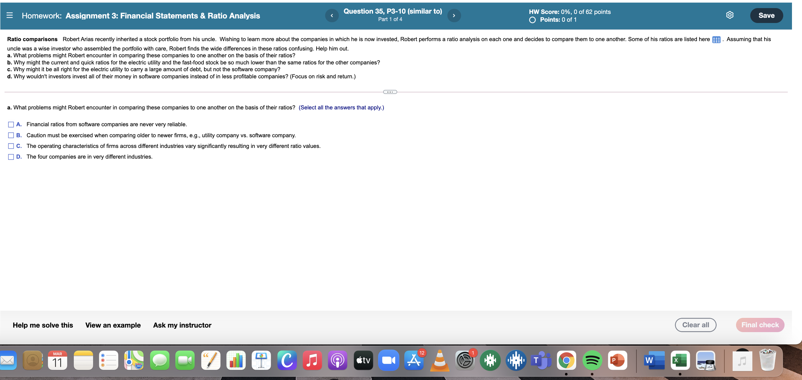Click the Clear all control
This screenshot has width=802, height=380.
(696, 325)
